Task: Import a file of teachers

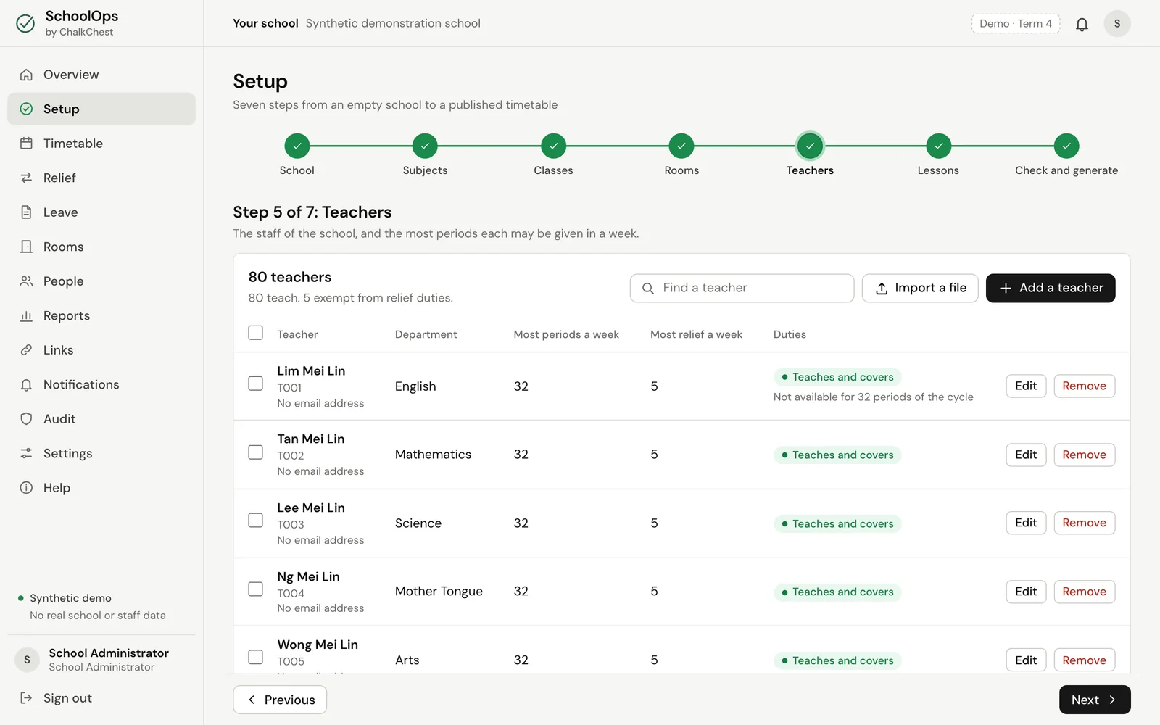Action: (x=920, y=288)
